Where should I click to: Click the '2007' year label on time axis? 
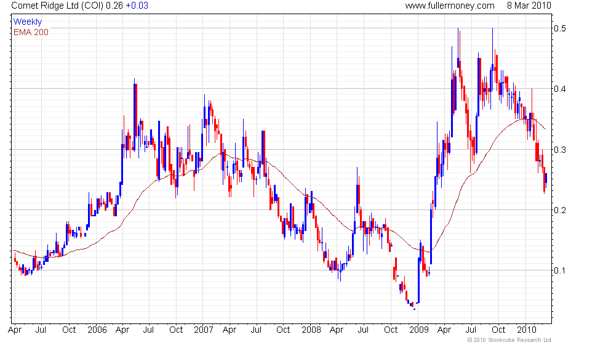point(204,330)
